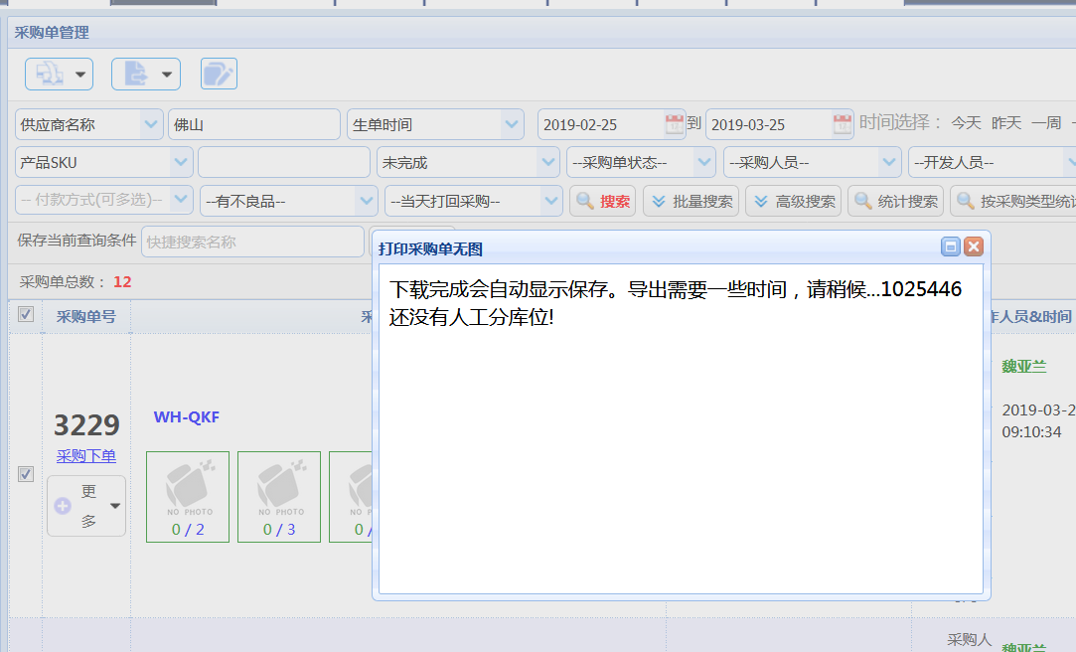
Task: Click the chevron icon of 批量搜索
Action: [x=658, y=201]
